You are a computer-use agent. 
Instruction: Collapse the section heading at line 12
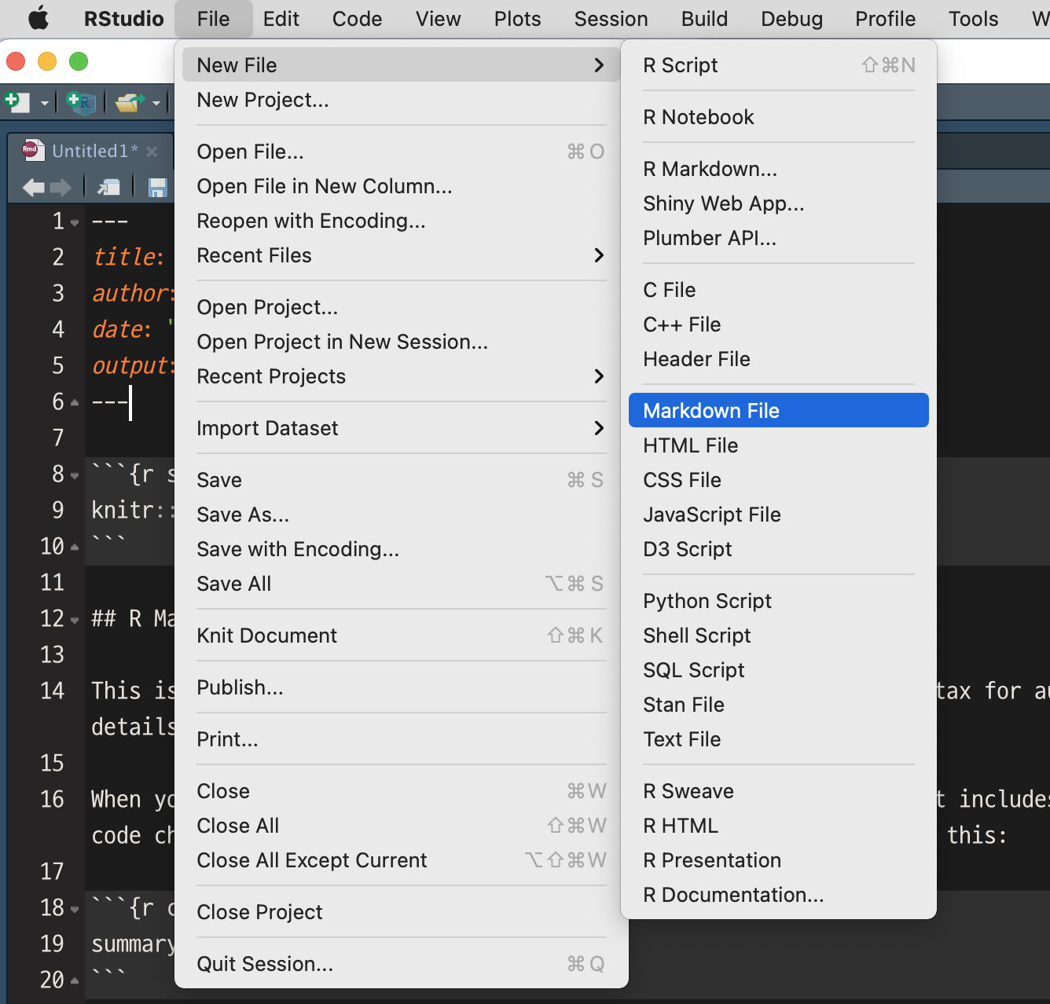[75, 621]
